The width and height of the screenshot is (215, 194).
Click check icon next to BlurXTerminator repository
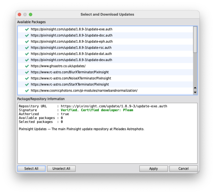point(27,72)
